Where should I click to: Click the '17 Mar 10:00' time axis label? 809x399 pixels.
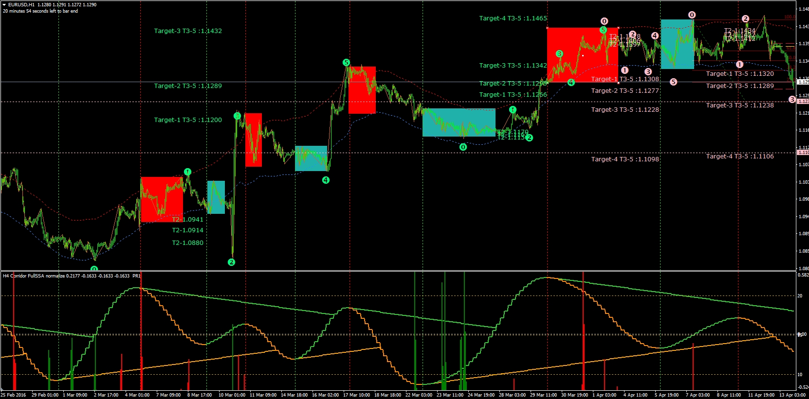coord(357,395)
